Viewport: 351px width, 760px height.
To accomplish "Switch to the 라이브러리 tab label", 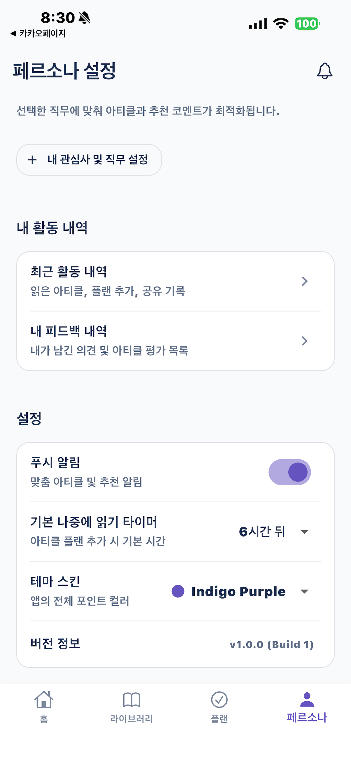I will pos(131,718).
